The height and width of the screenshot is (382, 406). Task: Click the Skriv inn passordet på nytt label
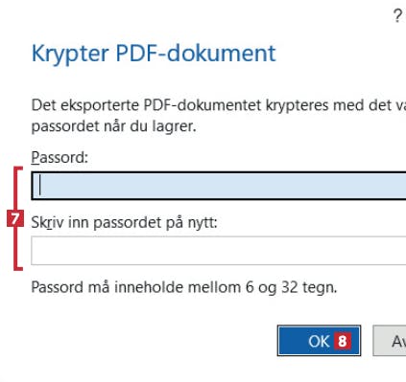pyautogui.click(x=124, y=222)
